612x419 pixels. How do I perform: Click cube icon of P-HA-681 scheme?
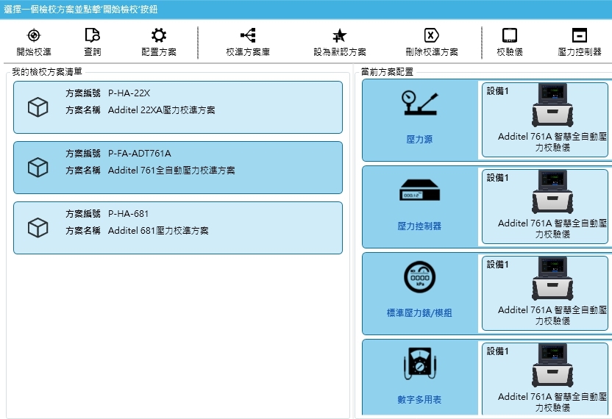tap(38, 227)
